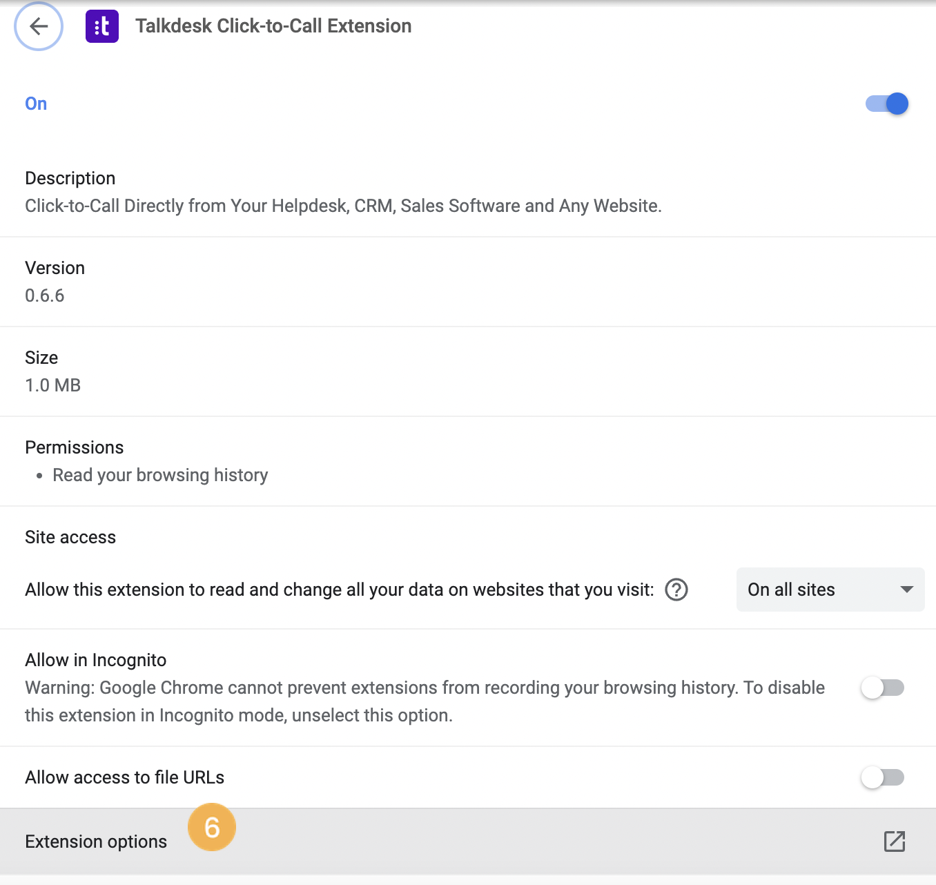
Task: Click the Description heading
Action: (x=70, y=178)
